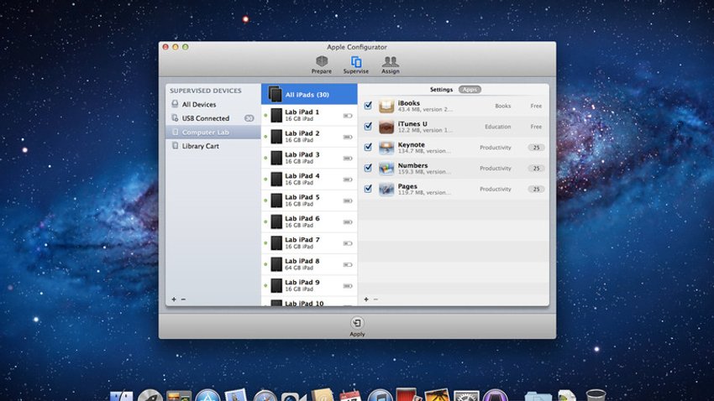This screenshot has width=714, height=401.
Task: Select the Lab iPad 2 device icon
Action: [276, 137]
